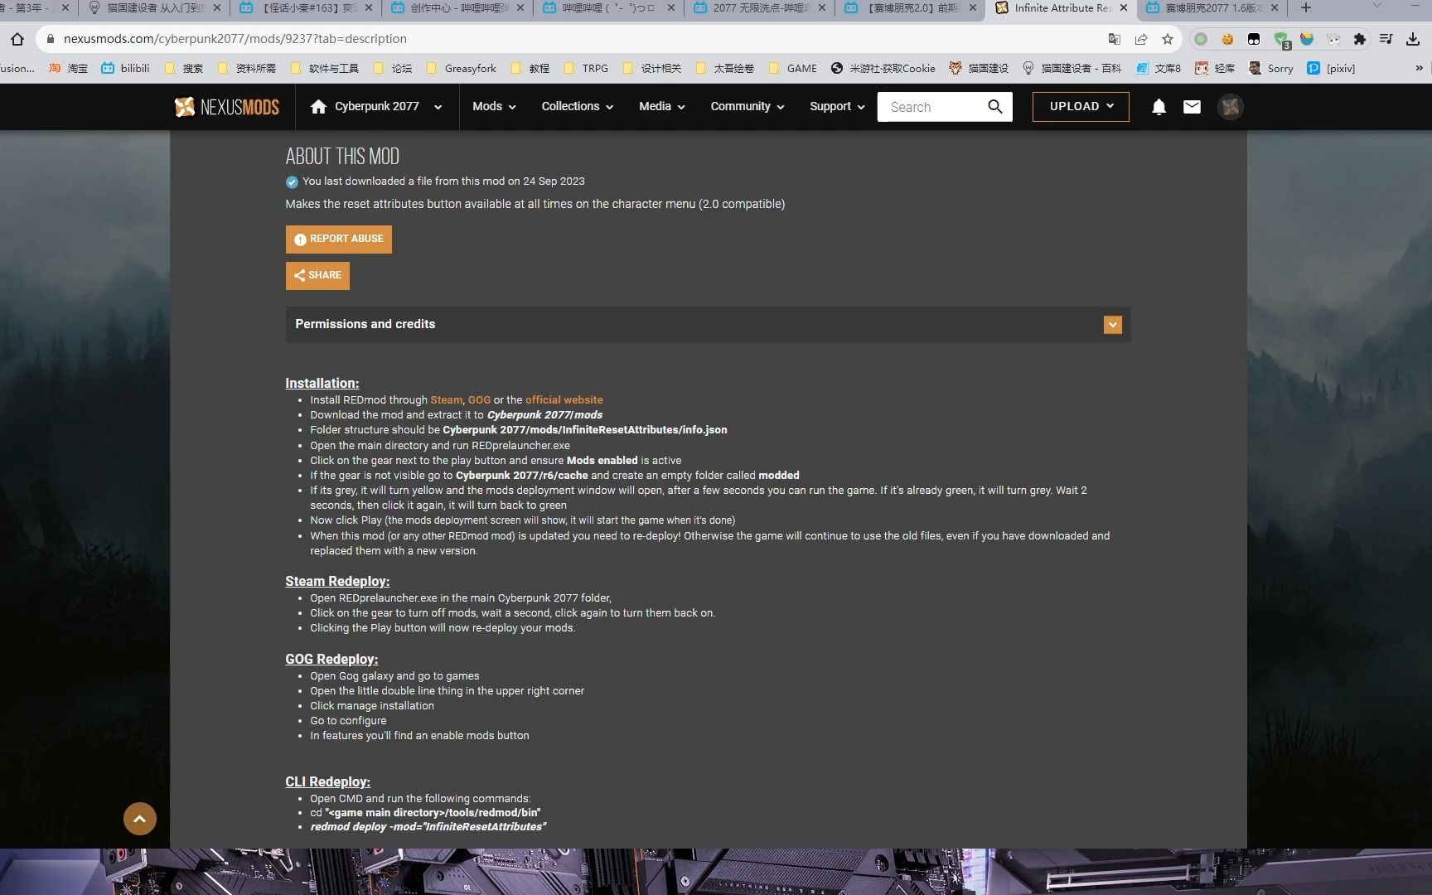Open the extensions puzzle icon
This screenshot has height=895, width=1432.
1360,39
